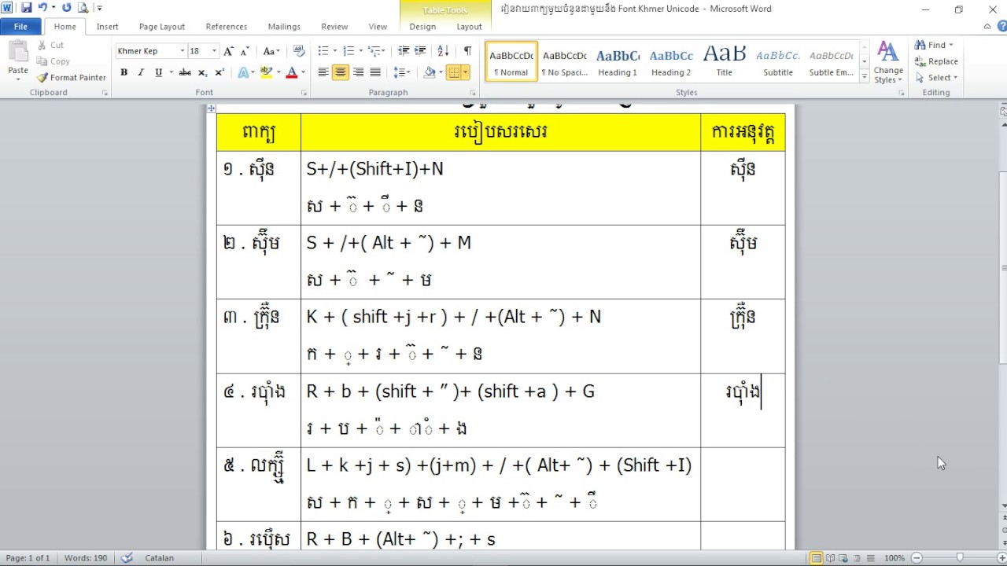This screenshot has width=1007, height=566.
Task: Click the Change Styles button
Action: click(x=887, y=63)
